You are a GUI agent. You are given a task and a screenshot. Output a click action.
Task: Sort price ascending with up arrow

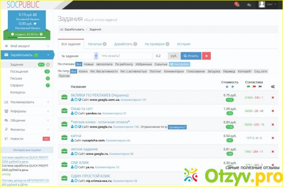point(233,87)
